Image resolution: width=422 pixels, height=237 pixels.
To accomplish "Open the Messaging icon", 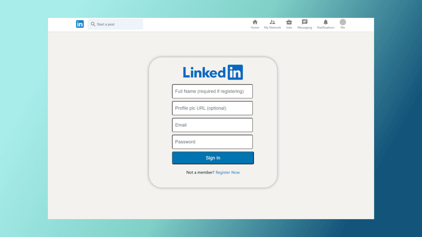I will click(x=305, y=22).
